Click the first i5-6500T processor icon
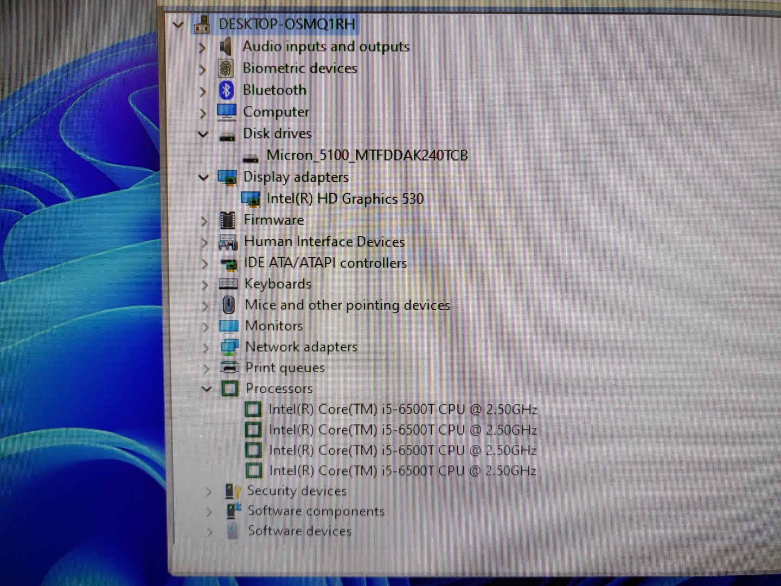781x586 pixels. click(253, 409)
